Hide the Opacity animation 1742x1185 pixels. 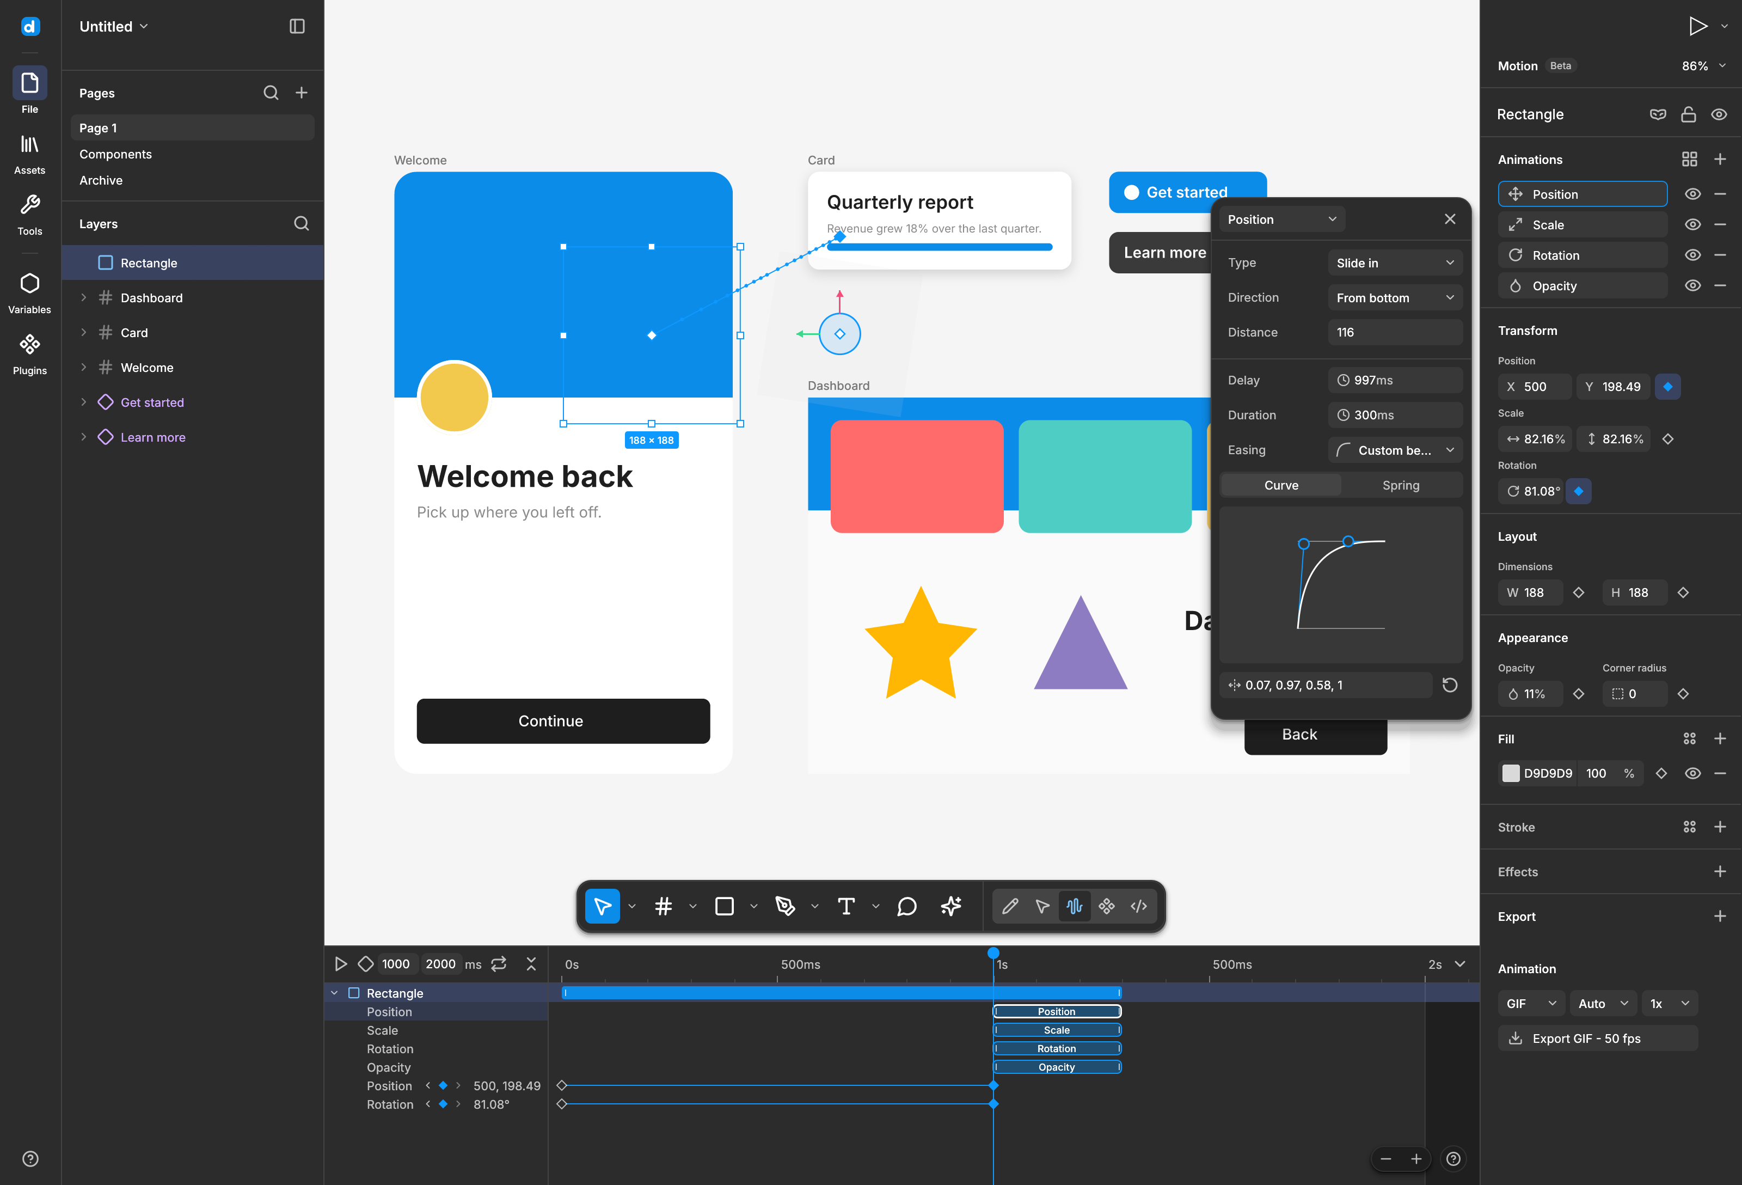click(1692, 286)
